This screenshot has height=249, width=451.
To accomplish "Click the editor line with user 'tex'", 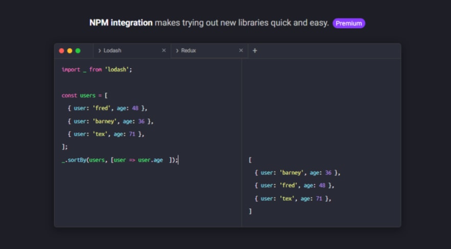I will [x=106, y=134].
